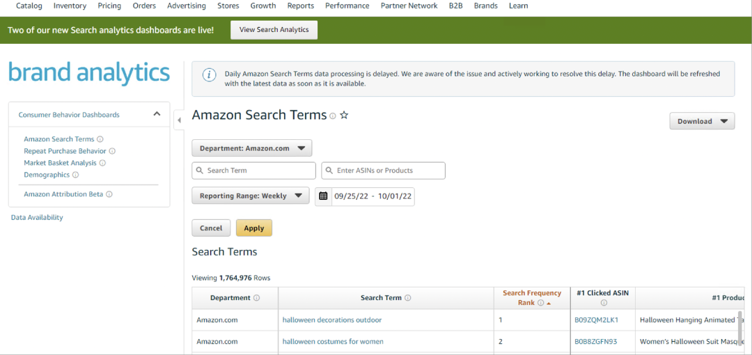Open the Orders menu

coord(144,6)
